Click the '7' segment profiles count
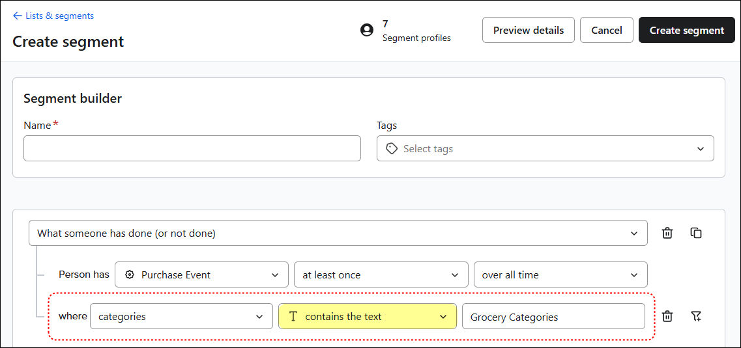The height and width of the screenshot is (348, 741). pos(386,24)
